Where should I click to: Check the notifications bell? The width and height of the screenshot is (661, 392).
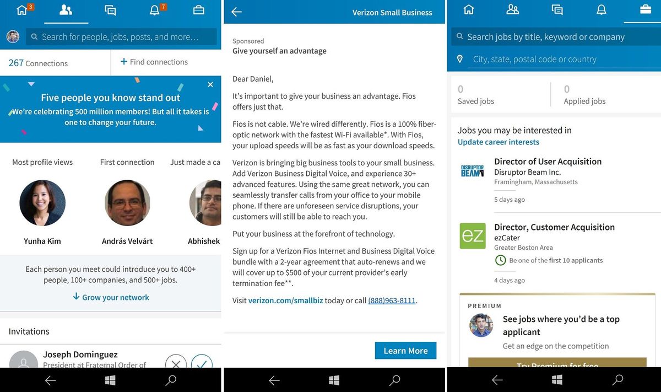click(154, 9)
